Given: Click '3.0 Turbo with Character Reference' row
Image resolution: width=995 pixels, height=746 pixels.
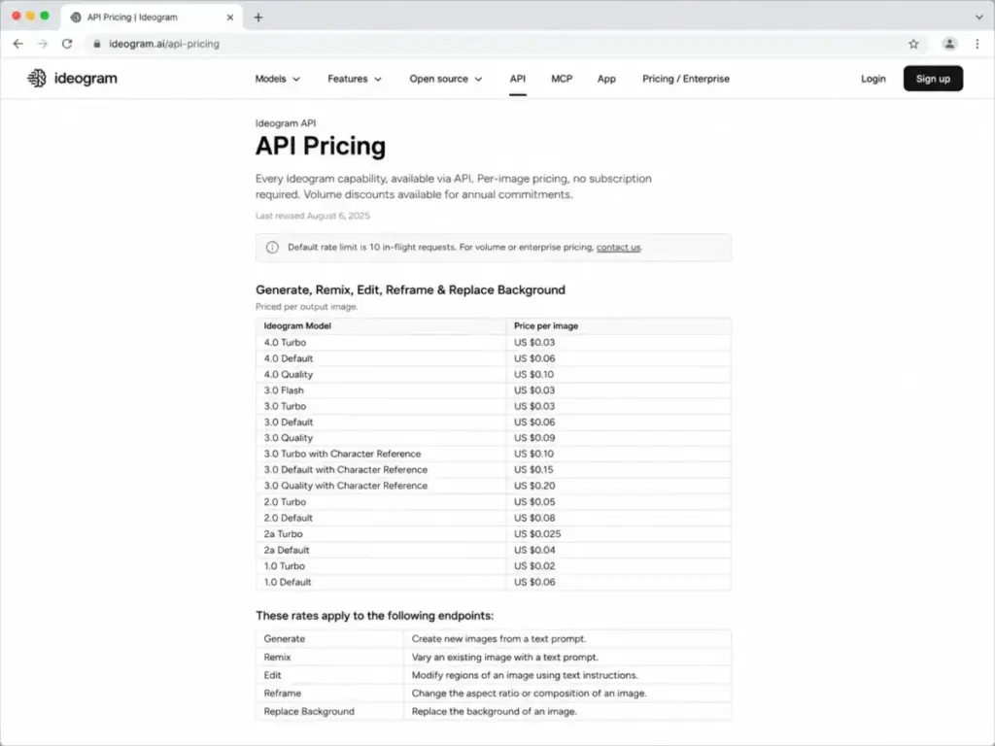Looking at the screenshot, I should tap(493, 454).
